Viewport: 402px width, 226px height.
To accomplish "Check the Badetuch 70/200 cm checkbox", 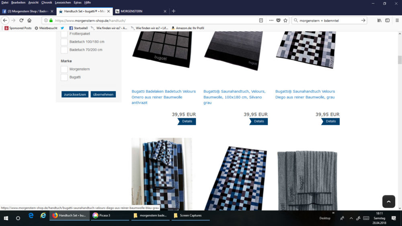I will 64,50.
